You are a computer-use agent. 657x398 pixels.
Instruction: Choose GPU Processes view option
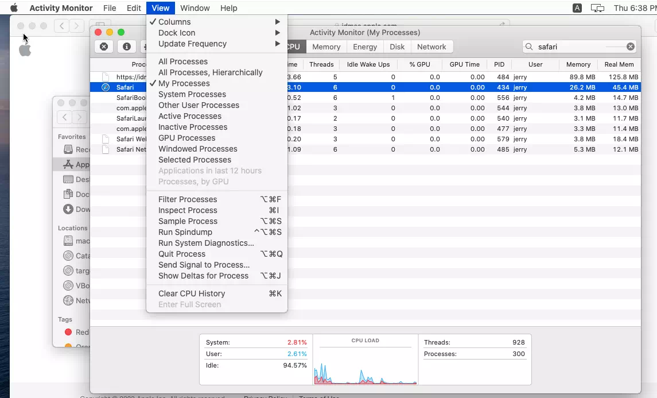click(x=217, y=138)
